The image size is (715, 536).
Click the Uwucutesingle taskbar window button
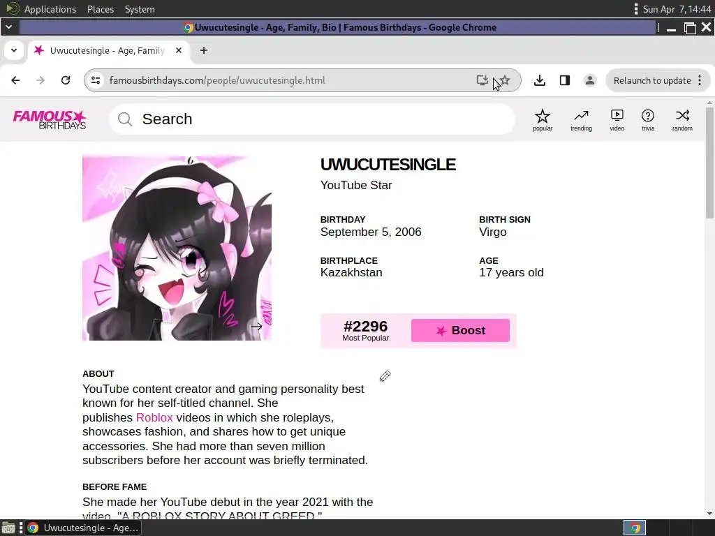click(x=83, y=528)
